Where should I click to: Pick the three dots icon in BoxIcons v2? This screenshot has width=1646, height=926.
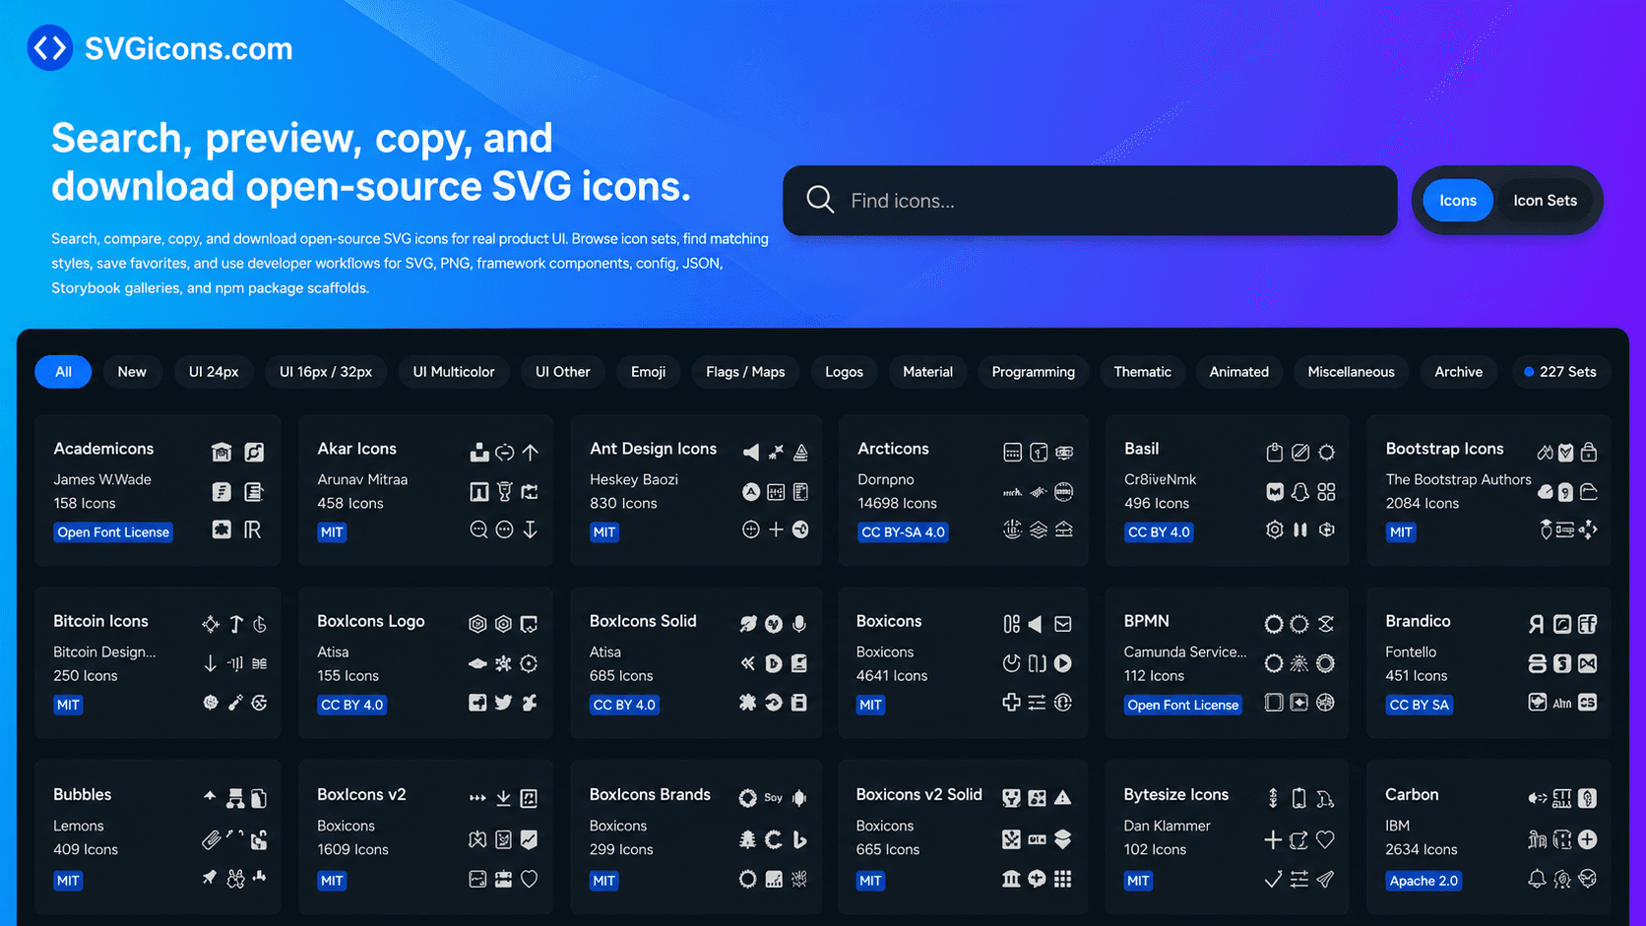(477, 798)
